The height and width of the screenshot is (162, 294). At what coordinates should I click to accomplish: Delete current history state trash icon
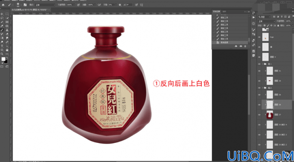245,46
